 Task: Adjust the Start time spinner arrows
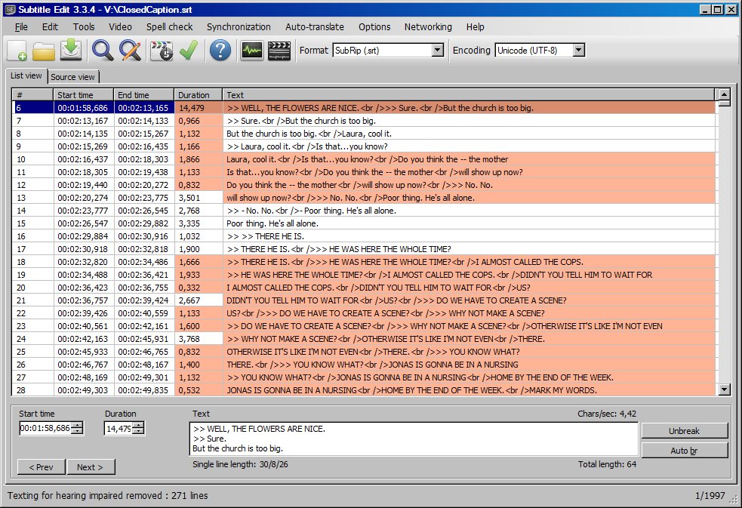click(77, 428)
